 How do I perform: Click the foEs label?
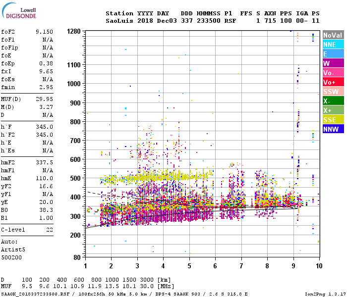click(8, 79)
